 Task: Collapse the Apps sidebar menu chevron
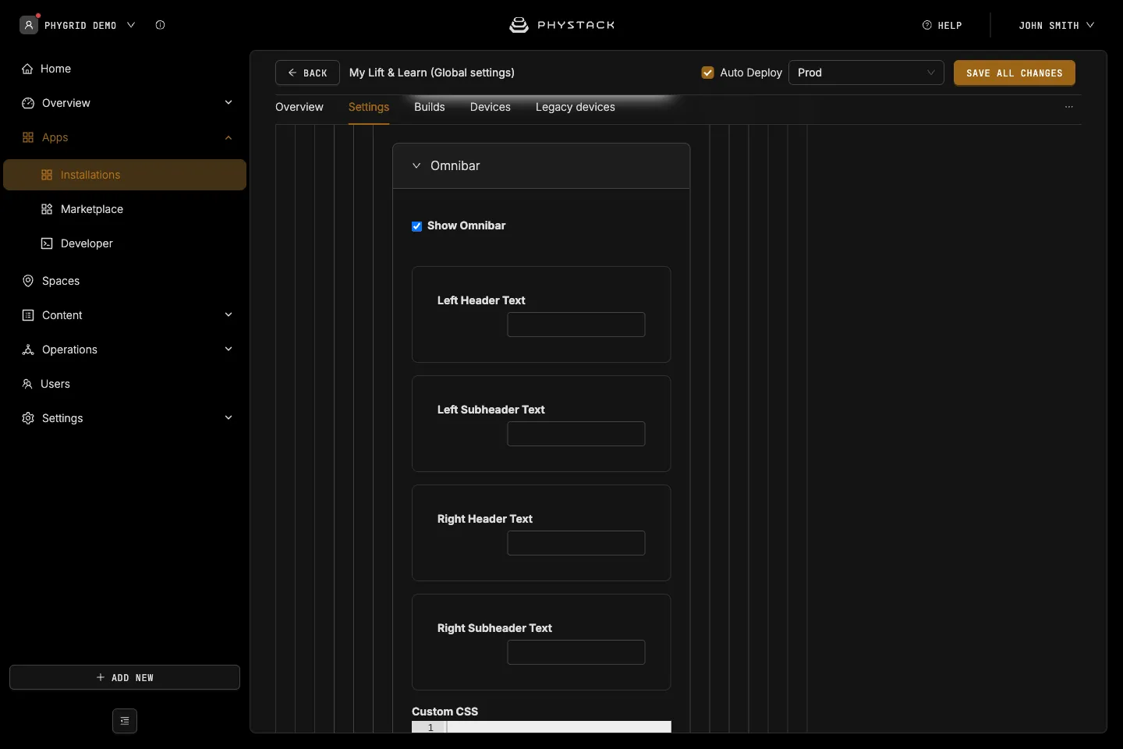tap(228, 137)
